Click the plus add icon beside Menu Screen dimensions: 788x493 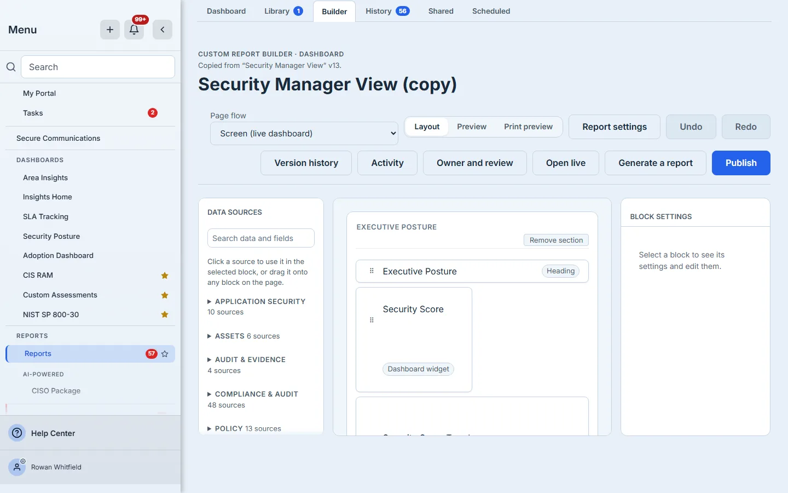110,30
